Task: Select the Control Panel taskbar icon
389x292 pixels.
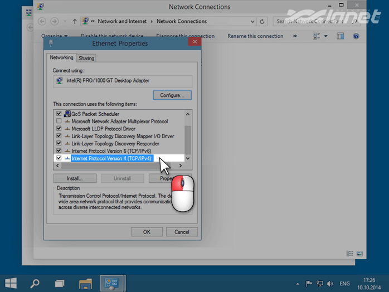Action: pos(113,283)
